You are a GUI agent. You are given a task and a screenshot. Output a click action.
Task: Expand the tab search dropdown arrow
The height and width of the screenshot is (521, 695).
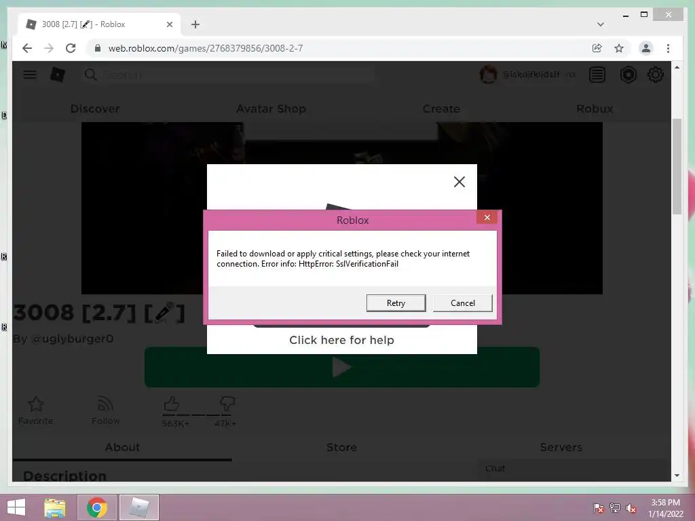click(601, 24)
